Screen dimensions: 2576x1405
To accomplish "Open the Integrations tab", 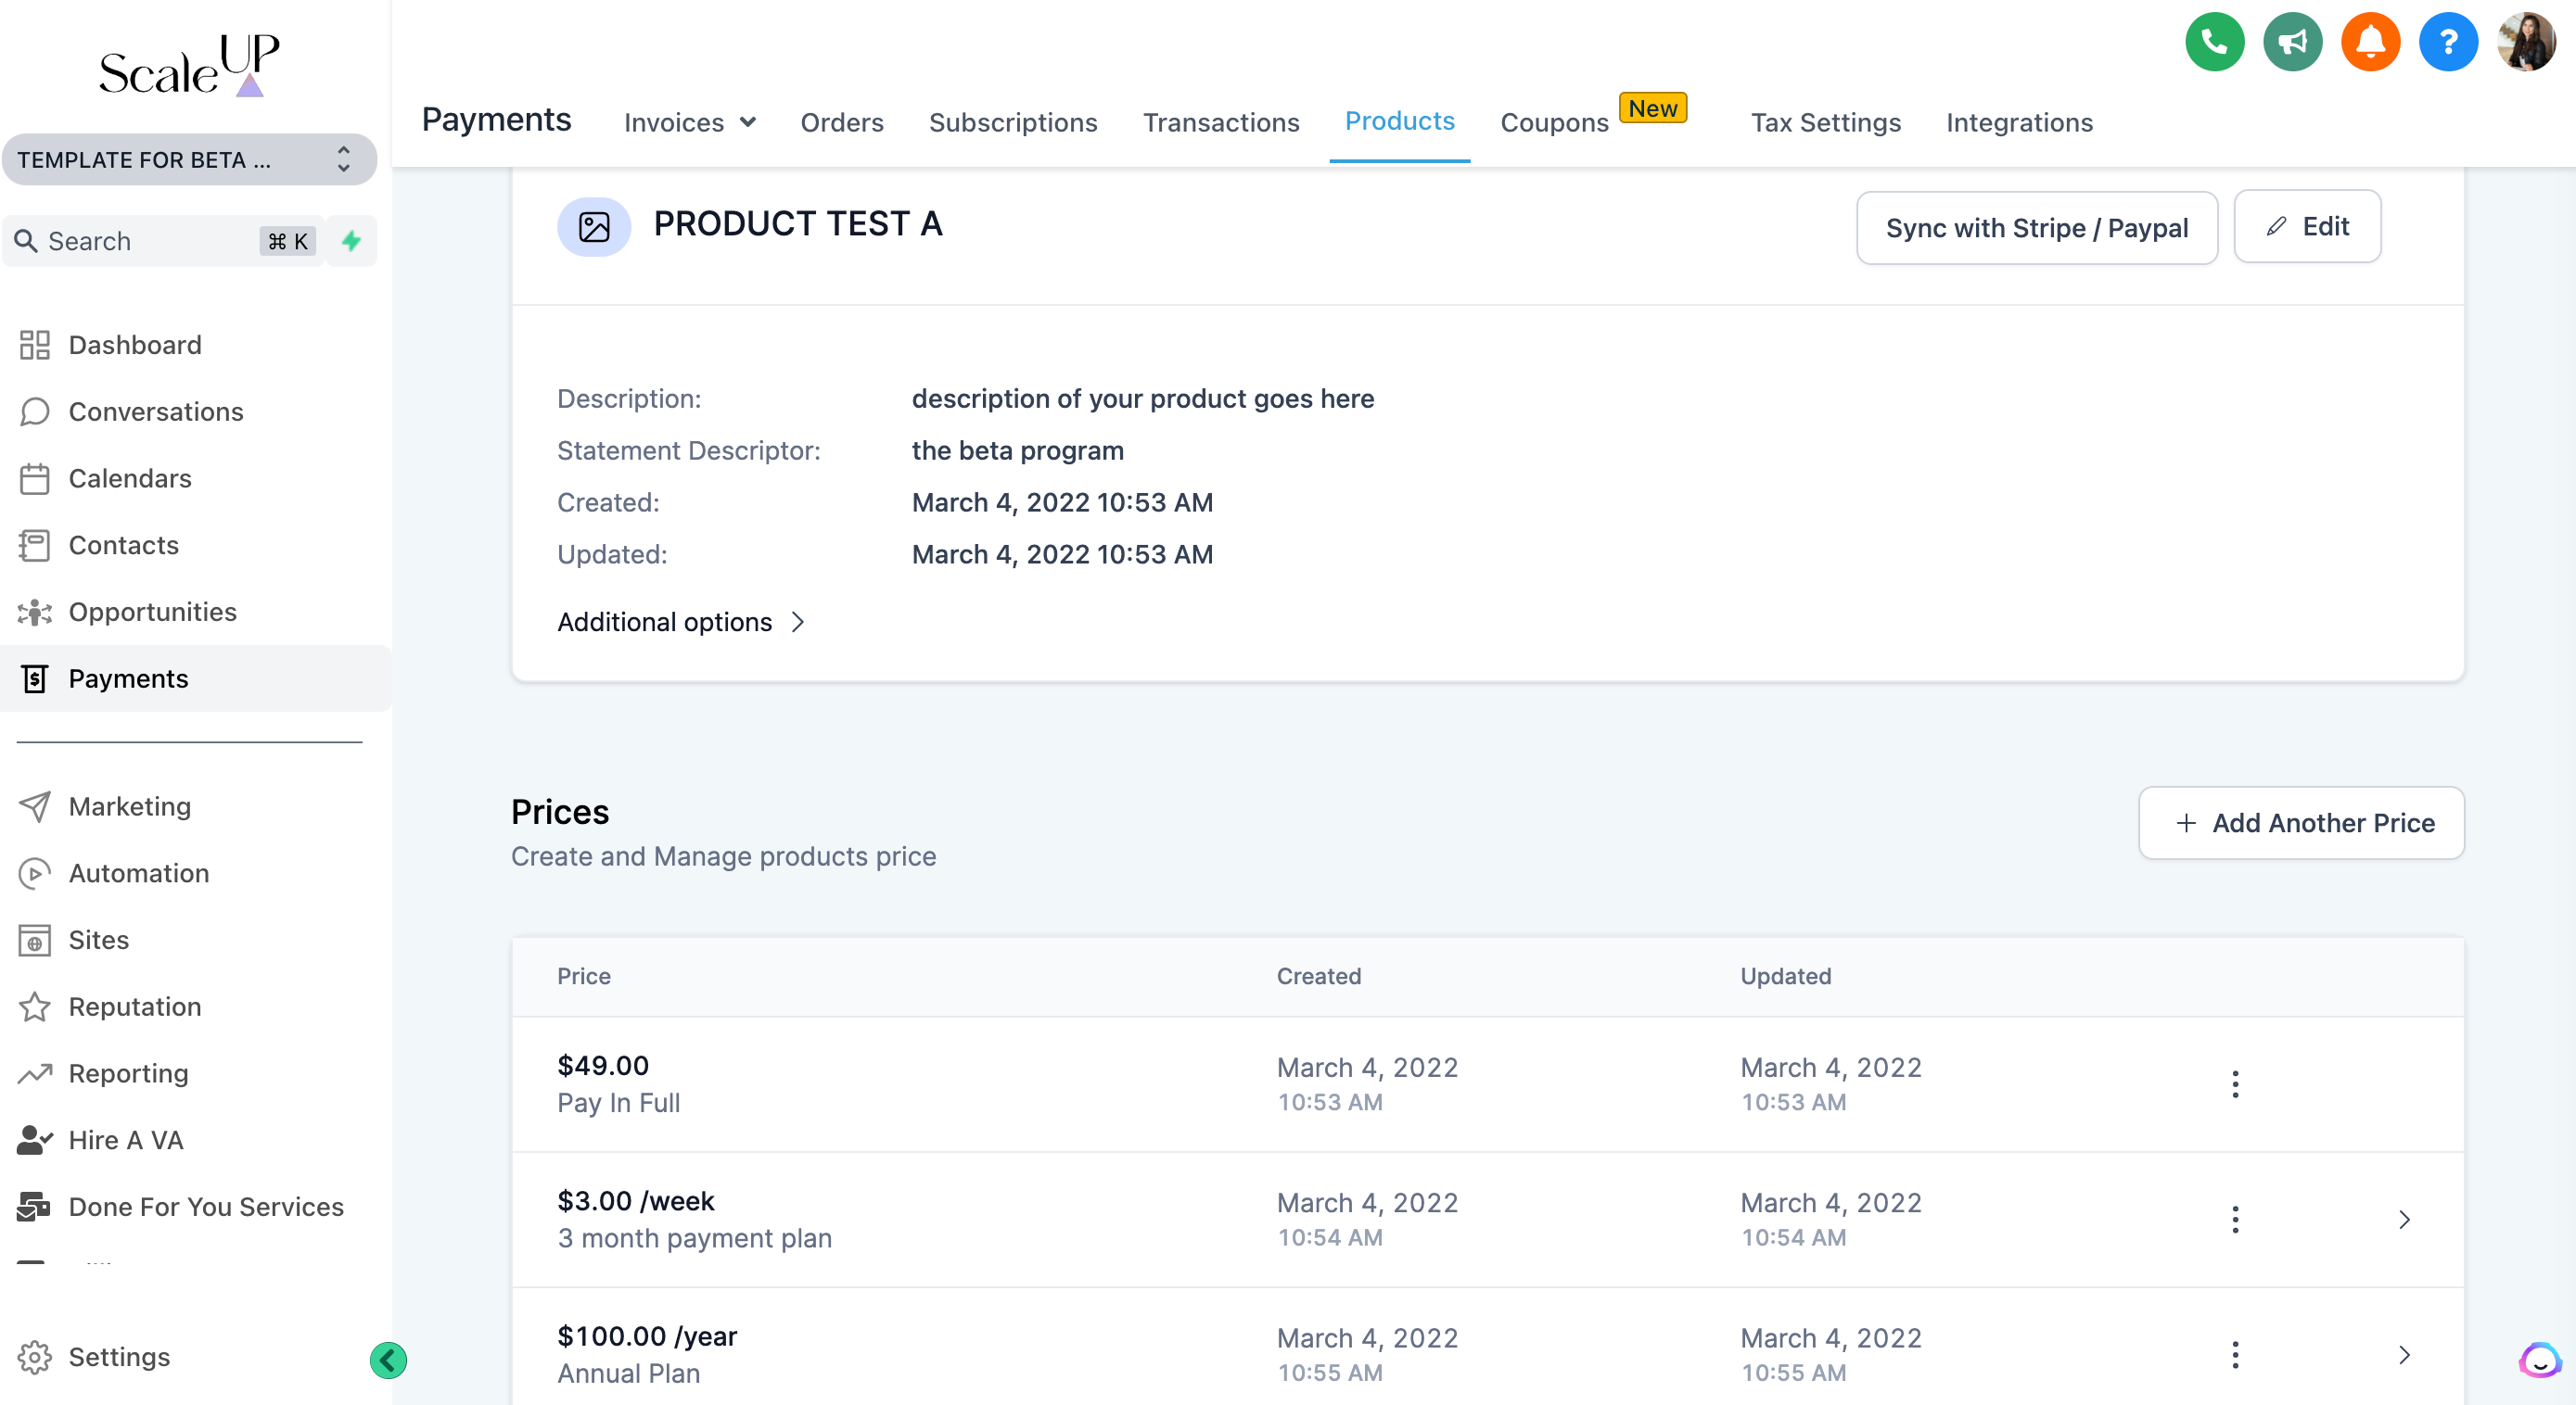I will [2019, 122].
